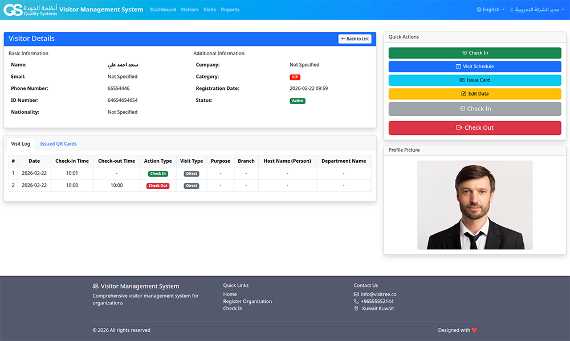Open the Reports navigation dropdown
Viewport: 570px width, 341px height.
230,9
